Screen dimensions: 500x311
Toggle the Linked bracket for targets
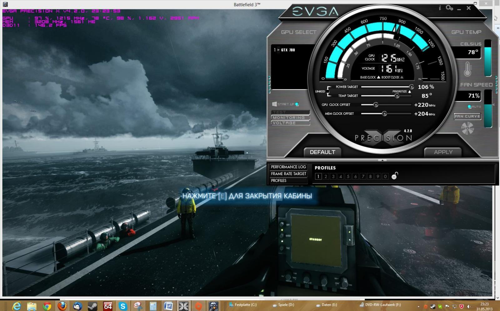(328, 91)
